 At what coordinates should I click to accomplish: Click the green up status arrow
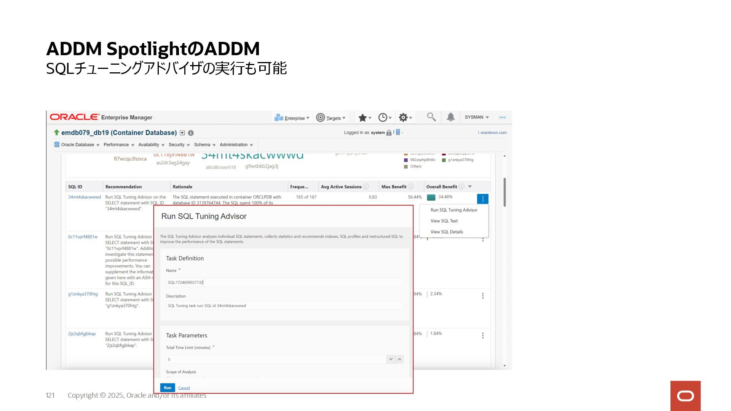56,132
